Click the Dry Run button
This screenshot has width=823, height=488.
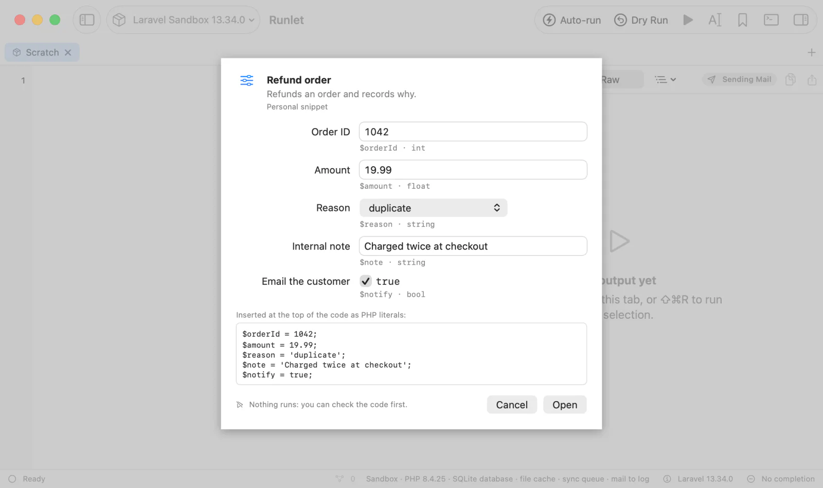tap(641, 20)
